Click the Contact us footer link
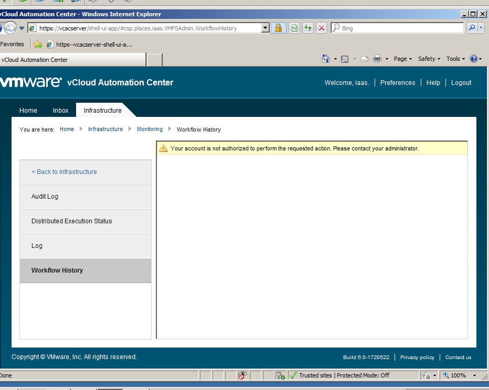The width and height of the screenshot is (489, 390). [458, 357]
